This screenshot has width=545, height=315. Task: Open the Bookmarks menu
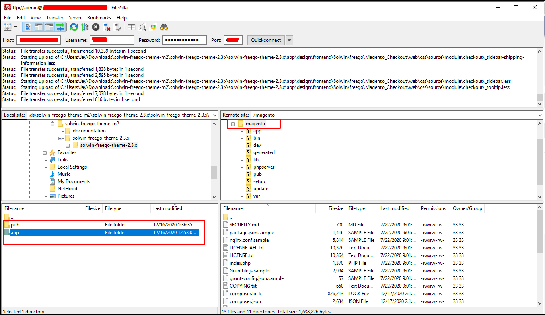coord(99,18)
